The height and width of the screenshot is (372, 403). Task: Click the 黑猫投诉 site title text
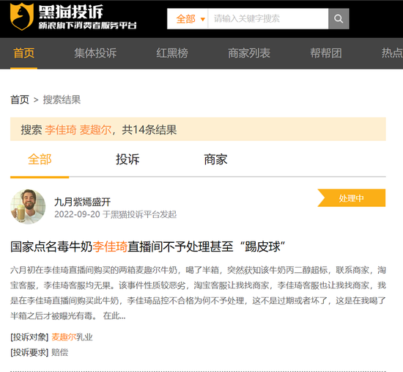point(71,12)
